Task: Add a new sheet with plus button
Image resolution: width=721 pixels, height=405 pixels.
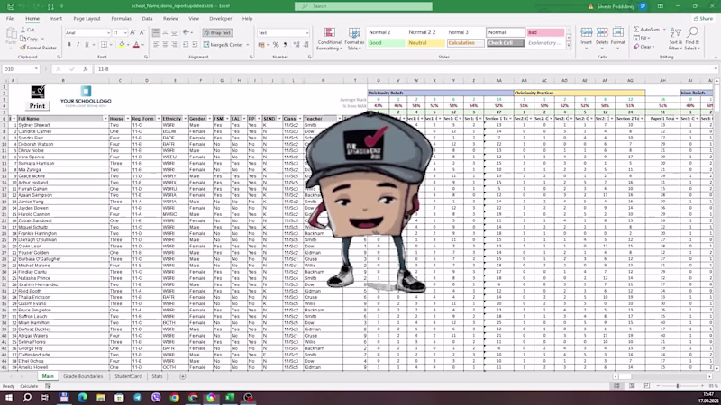Action: 183,376
